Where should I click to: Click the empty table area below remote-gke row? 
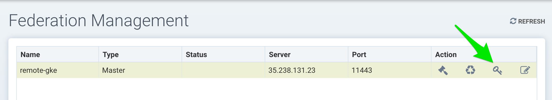click(x=277, y=89)
